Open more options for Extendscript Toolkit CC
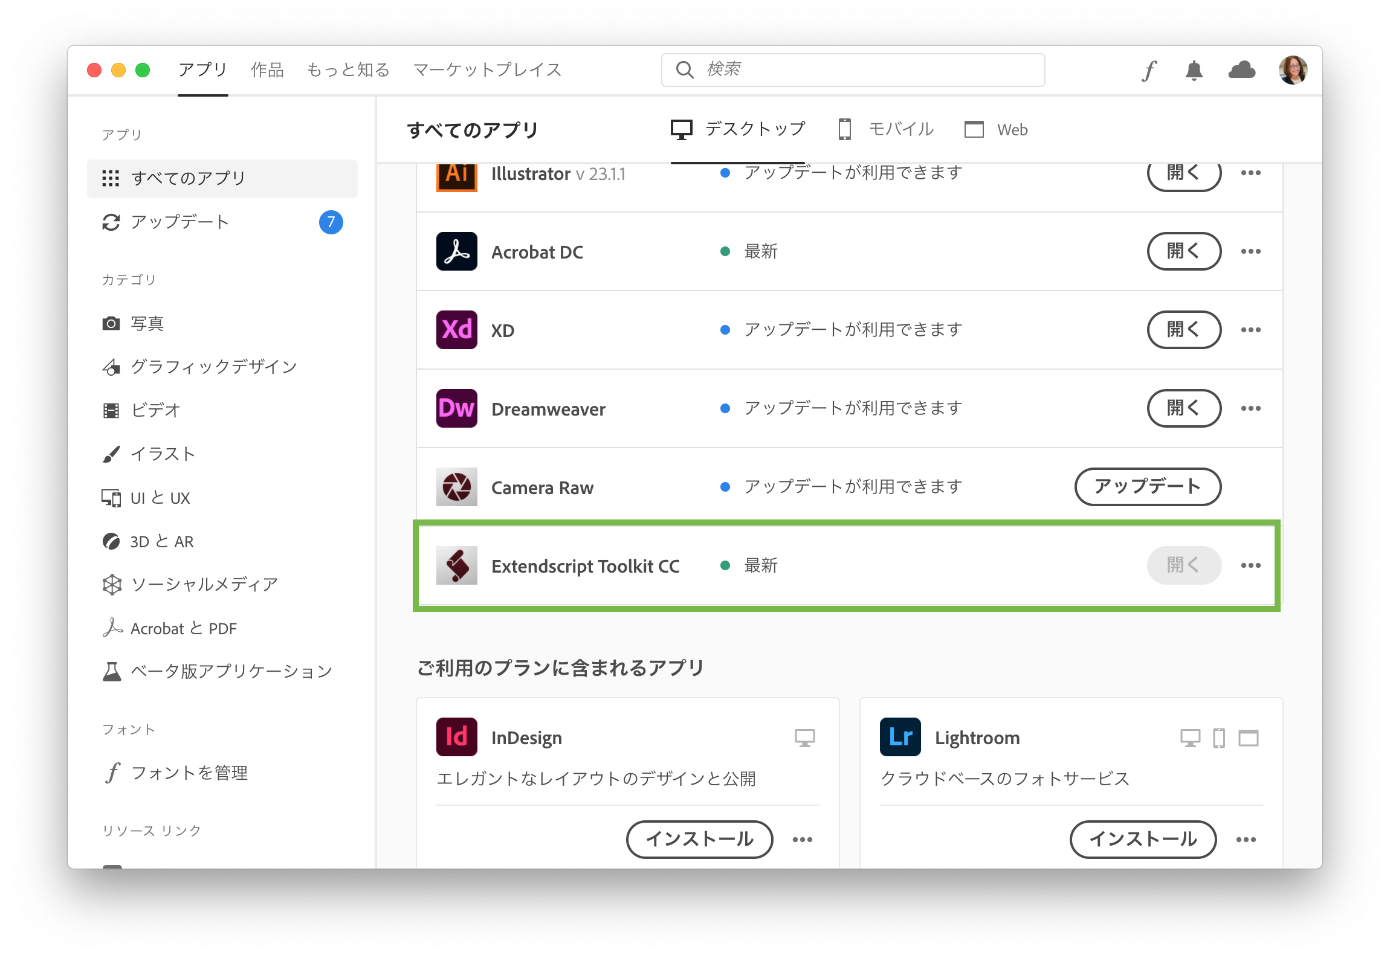This screenshot has height=958, width=1390. [x=1250, y=565]
